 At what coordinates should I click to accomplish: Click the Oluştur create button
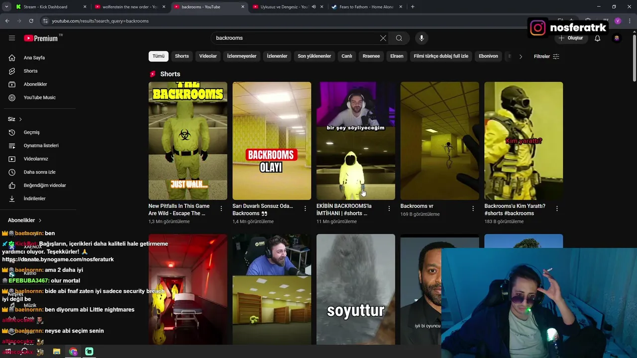[x=570, y=38]
